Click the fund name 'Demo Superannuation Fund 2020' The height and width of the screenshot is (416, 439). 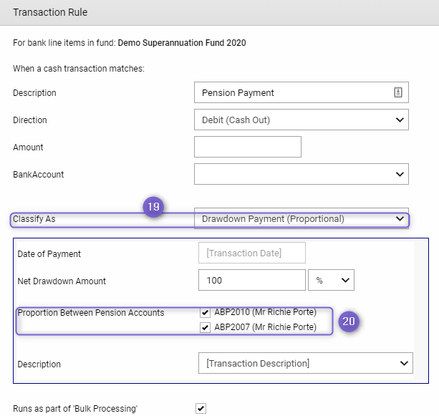coord(182,43)
